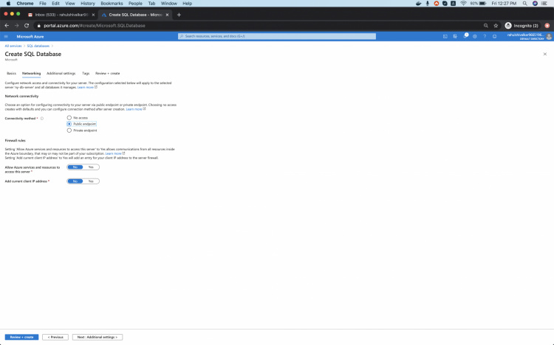
Task: Open the directory and subscription filter
Action: coord(455,36)
